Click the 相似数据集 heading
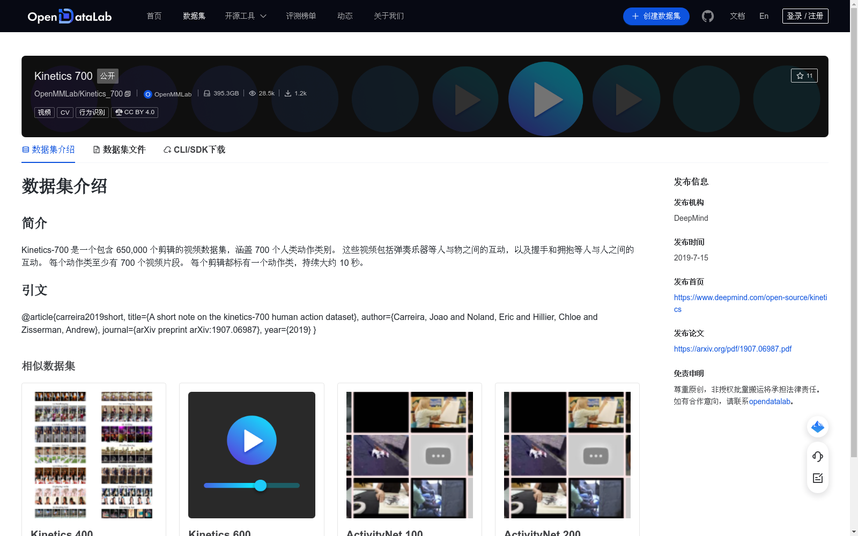The width and height of the screenshot is (858, 536). click(48, 366)
